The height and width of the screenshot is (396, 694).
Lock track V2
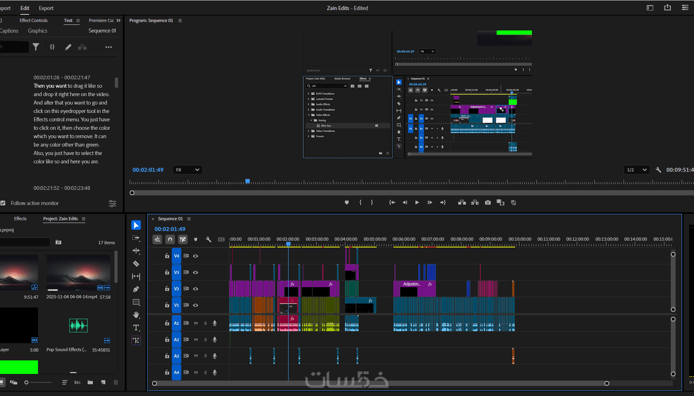[167, 289]
